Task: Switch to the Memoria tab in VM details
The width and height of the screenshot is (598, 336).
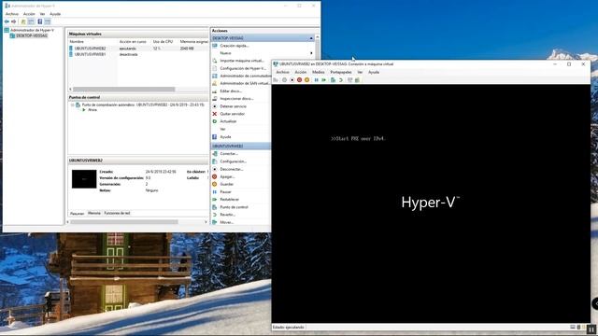Action: pos(94,214)
